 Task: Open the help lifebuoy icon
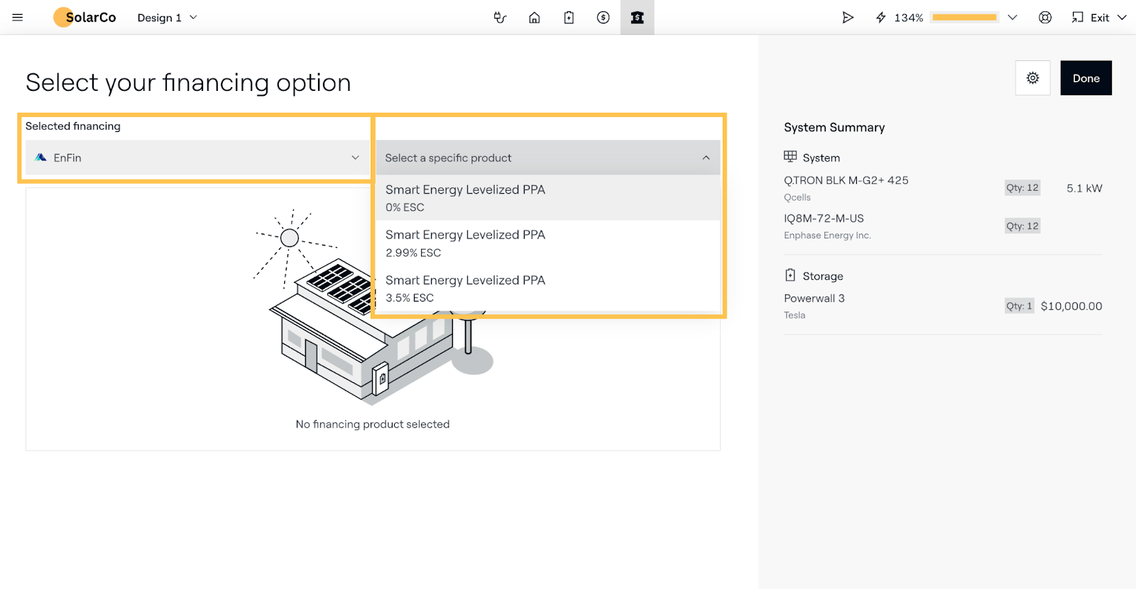point(1045,18)
